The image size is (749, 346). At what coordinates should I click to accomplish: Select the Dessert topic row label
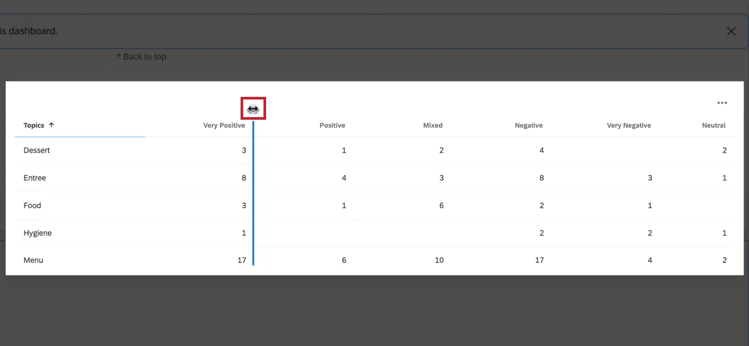click(x=37, y=151)
